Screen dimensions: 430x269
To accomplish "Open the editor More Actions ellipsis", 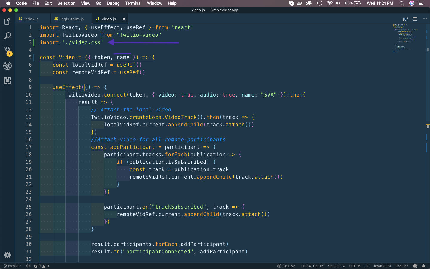I will pos(425,19).
